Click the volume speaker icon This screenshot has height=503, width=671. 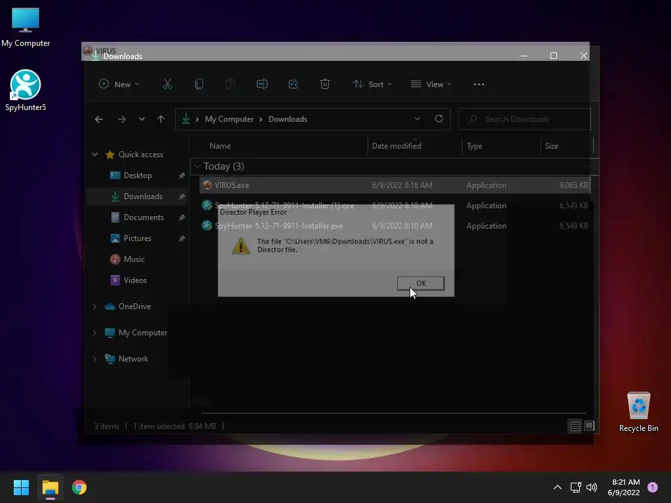(592, 487)
